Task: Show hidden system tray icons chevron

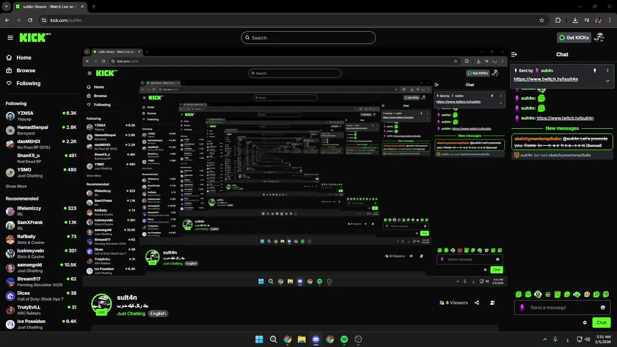Action: pos(545,339)
